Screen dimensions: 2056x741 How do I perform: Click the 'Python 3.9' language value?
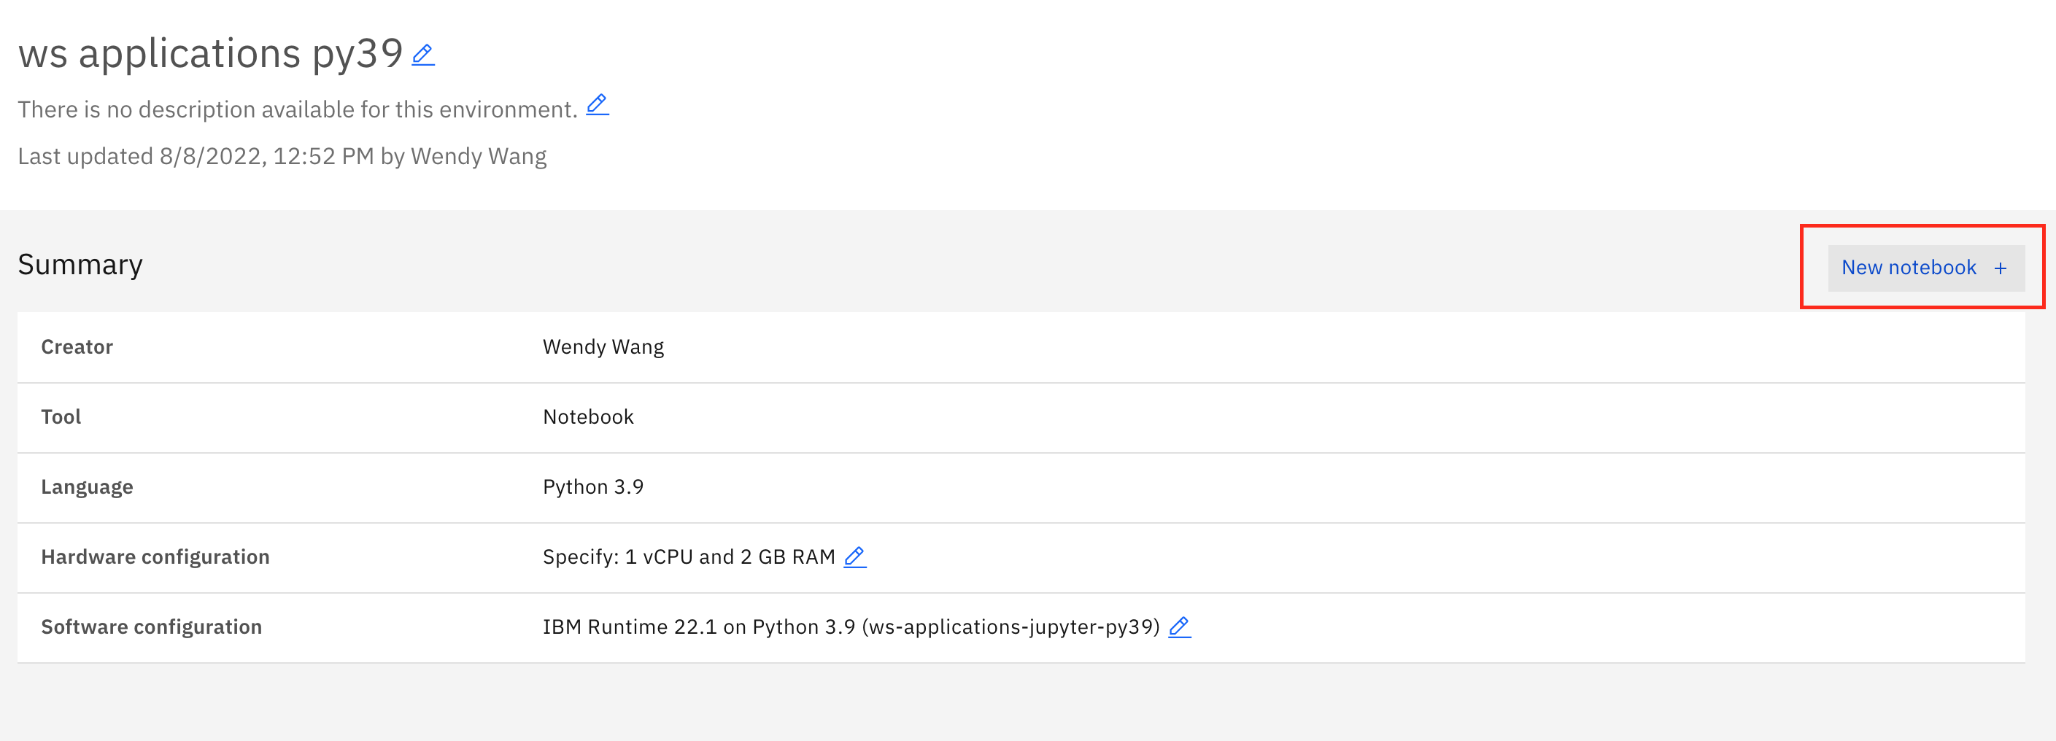[593, 487]
